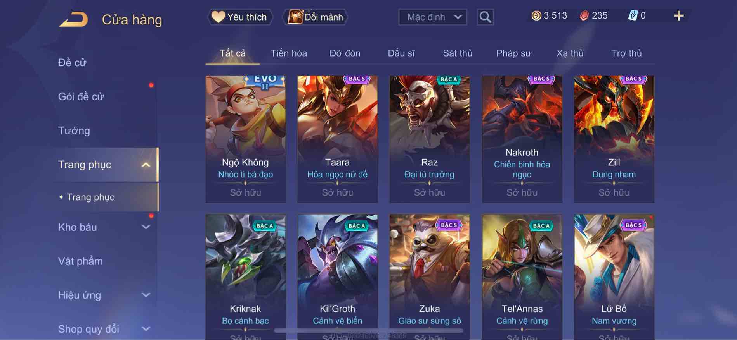Collapse the Trang phục sidebar section
This screenshot has width=737, height=340.
click(x=146, y=165)
